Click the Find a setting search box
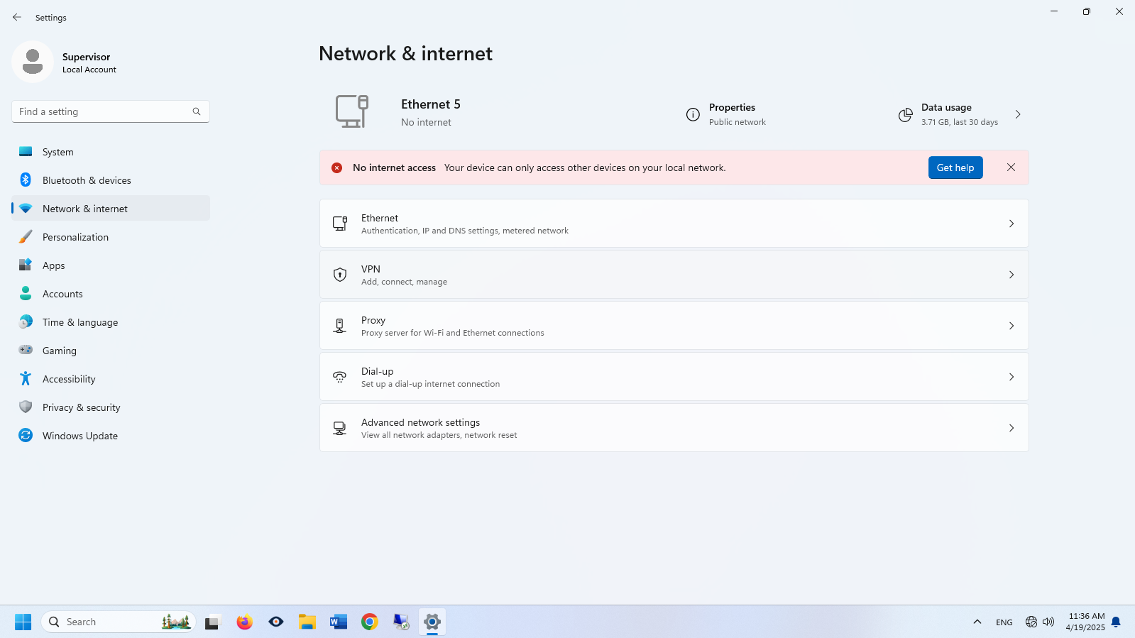Image resolution: width=1135 pixels, height=638 pixels. (104, 111)
